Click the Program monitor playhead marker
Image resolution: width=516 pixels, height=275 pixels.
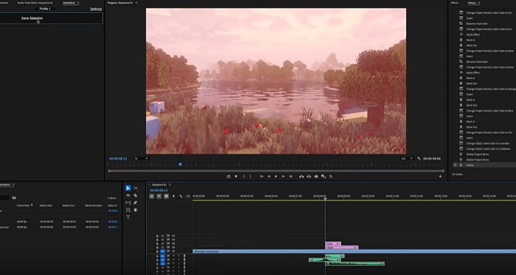180,164
